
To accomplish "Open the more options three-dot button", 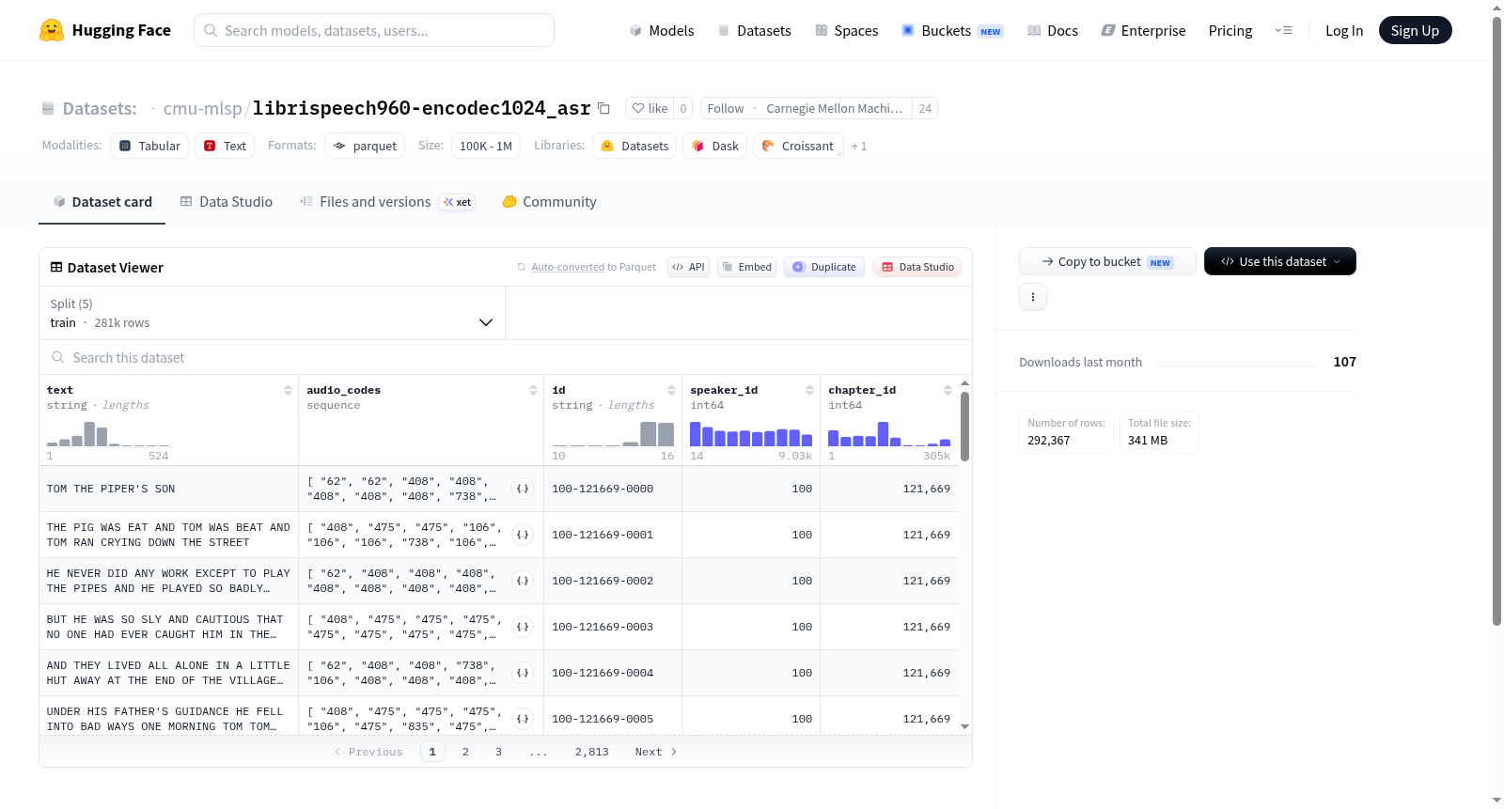I will pos(1033,297).
